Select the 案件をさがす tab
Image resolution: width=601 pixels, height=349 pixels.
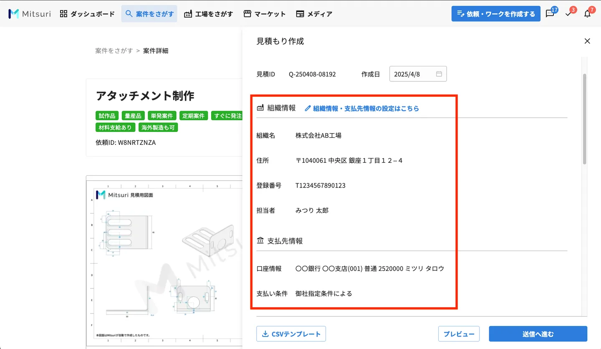149,14
